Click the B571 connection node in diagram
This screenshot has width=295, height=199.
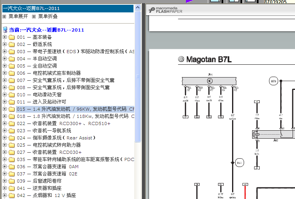coord(273,81)
